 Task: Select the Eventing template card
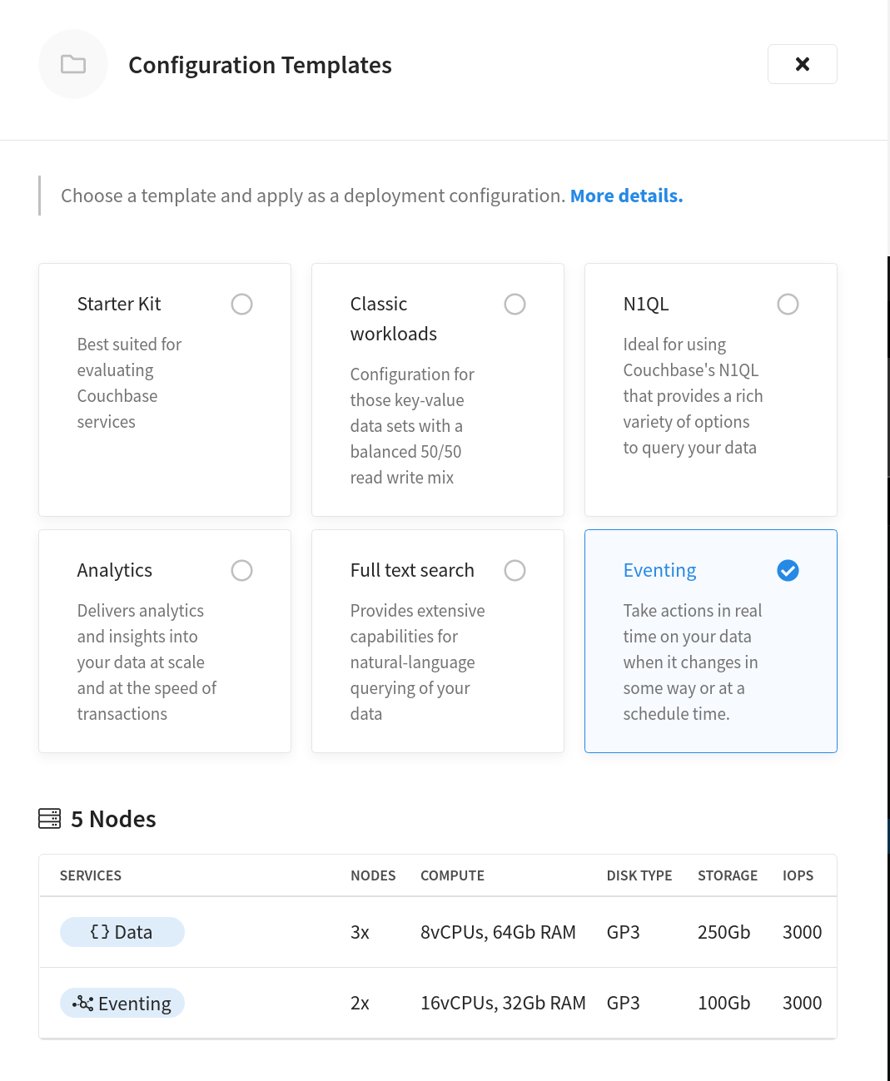[x=710, y=657]
